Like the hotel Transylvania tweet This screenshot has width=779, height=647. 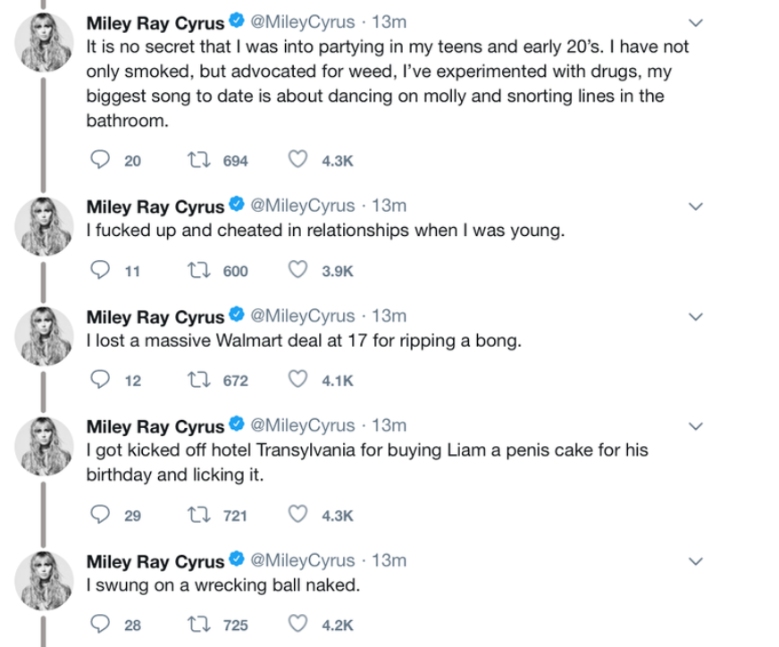[x=297, y=515]
